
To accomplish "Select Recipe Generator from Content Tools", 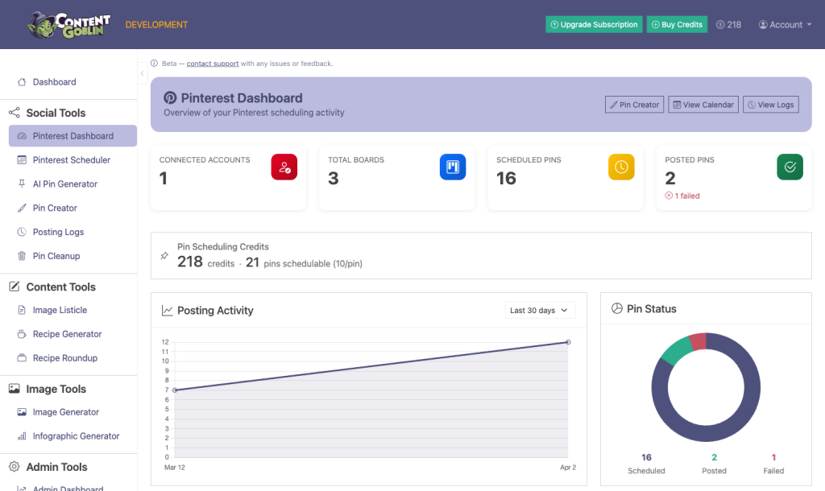I will tap(67, 334).
